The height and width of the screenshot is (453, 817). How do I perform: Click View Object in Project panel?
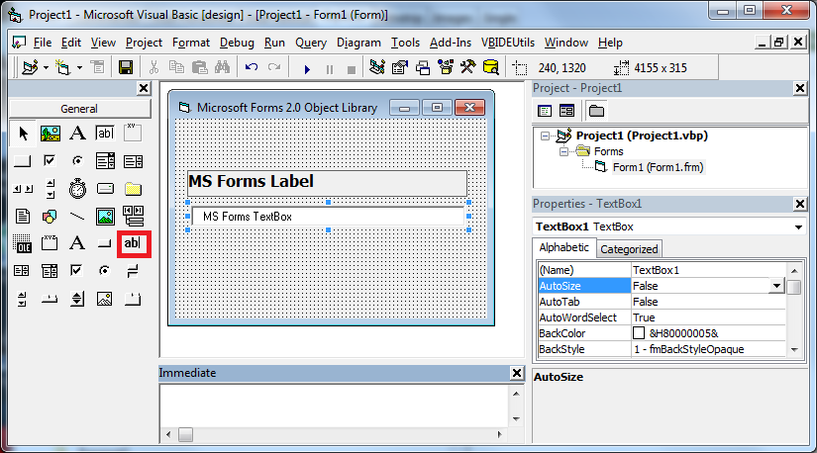(567, 111)
